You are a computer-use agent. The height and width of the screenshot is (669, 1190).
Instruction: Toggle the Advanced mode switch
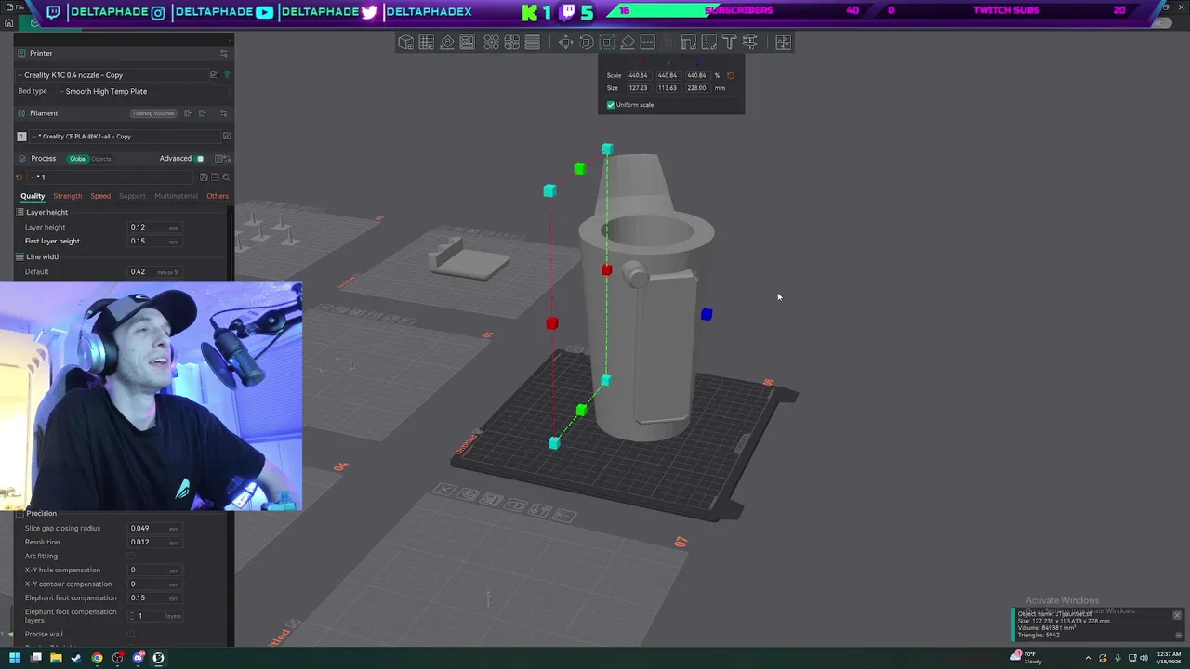pos(199,158)
